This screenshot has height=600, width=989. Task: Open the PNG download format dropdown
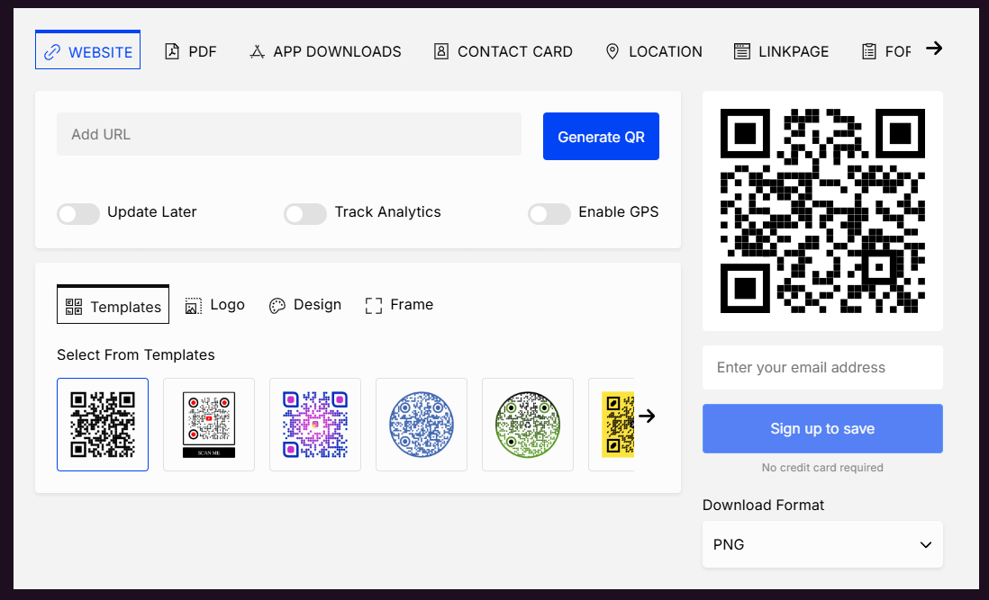822,544
